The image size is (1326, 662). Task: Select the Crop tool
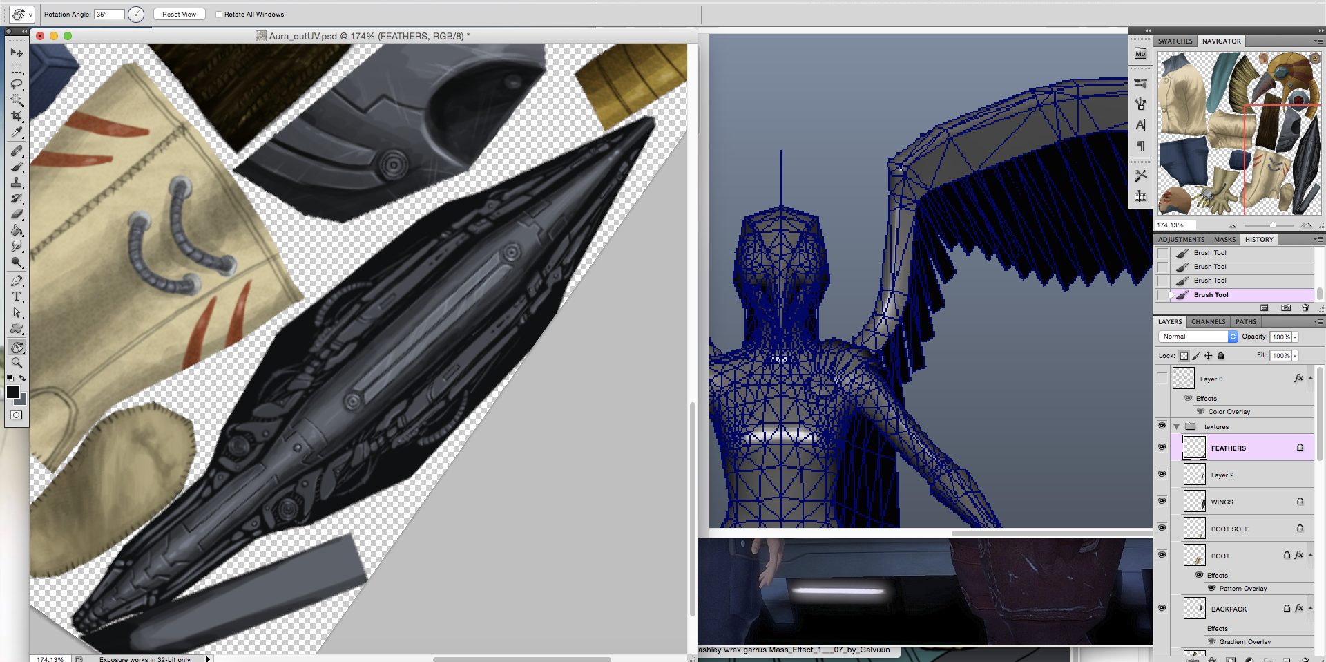[x=17, y=116]
